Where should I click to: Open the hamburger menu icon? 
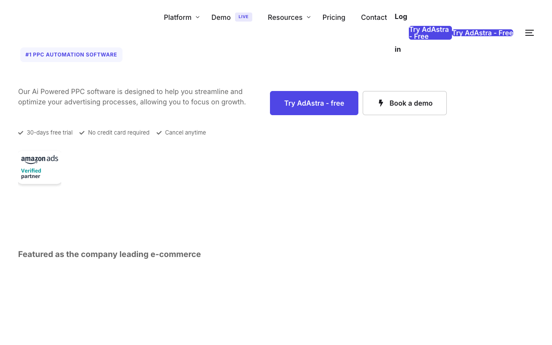530,33
